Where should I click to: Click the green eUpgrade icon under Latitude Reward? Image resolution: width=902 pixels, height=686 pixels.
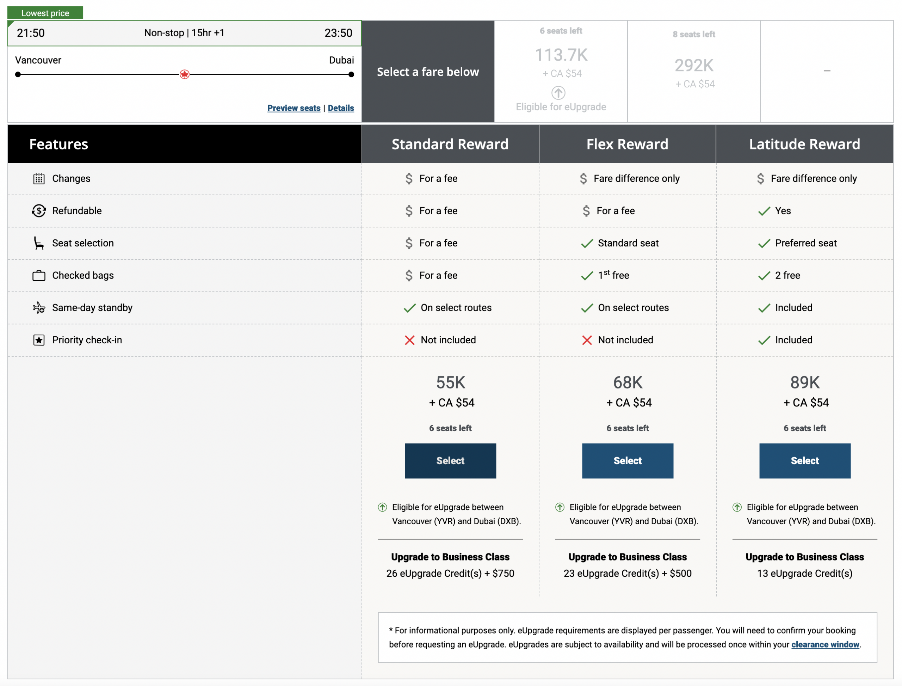pyautogui.click(x=737, y=507)
